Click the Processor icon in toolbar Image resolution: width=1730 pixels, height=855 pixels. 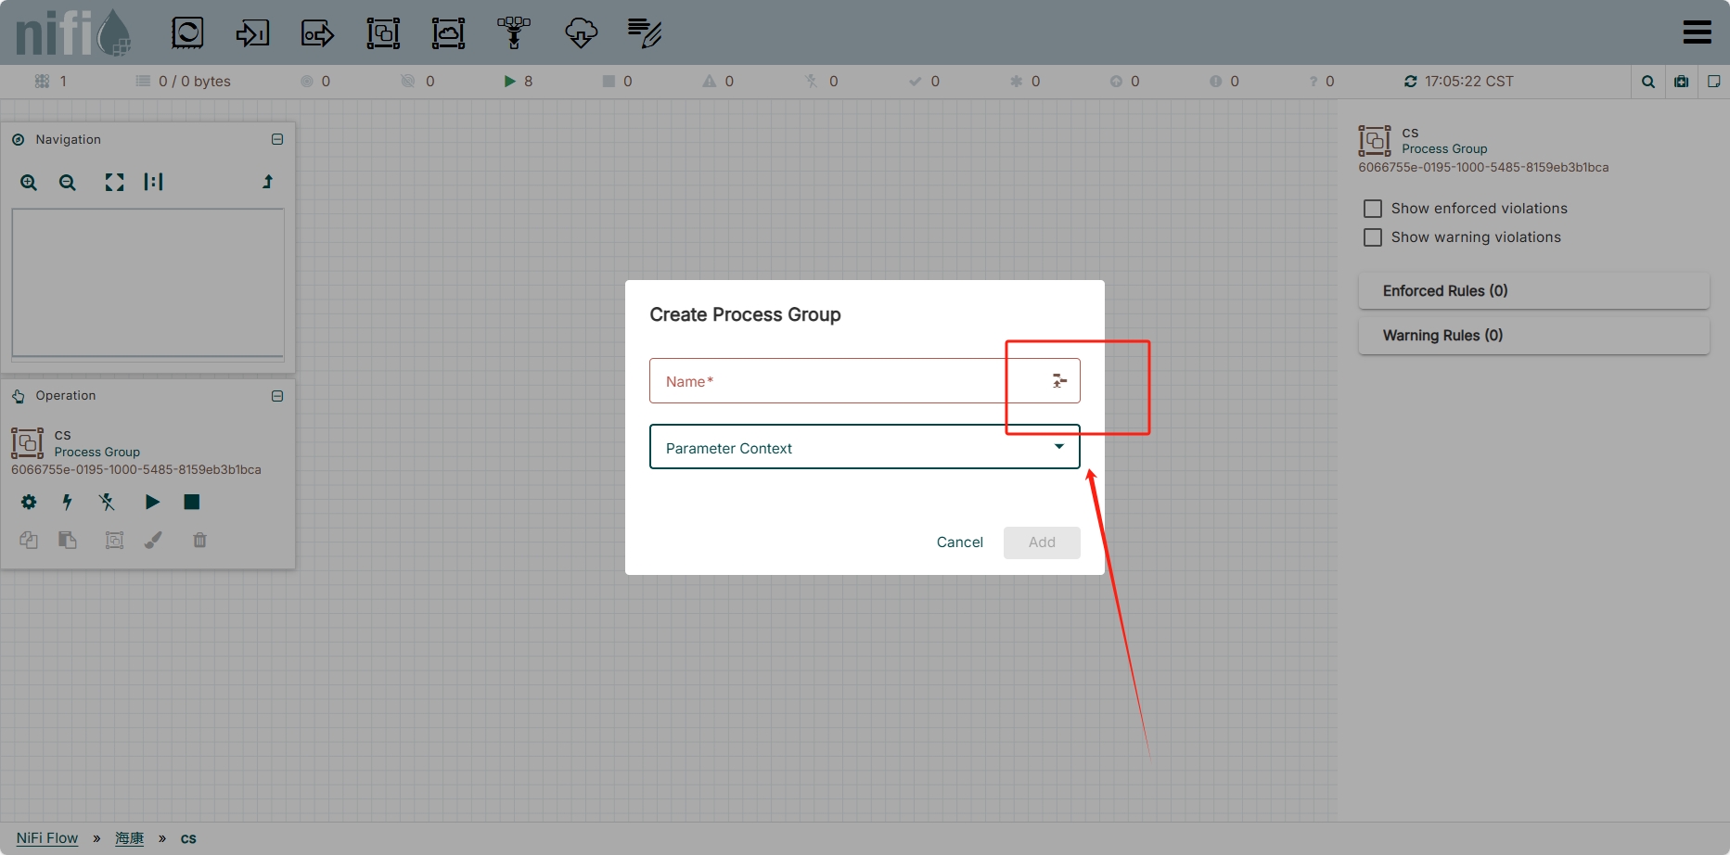pos(187,33)
